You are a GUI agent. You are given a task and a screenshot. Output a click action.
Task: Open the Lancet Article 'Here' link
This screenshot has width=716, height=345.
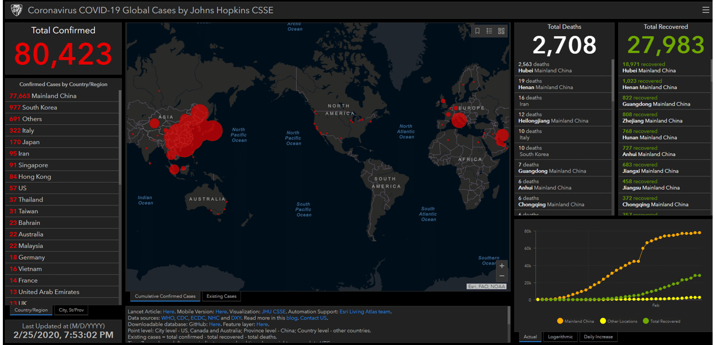pyautogui.click(x=169, y=312)
